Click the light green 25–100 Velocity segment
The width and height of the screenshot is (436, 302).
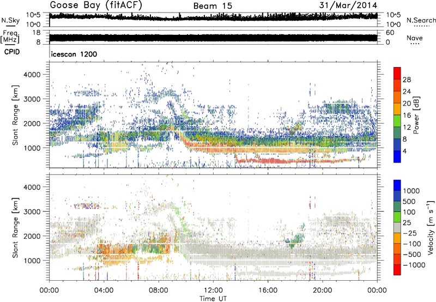(x=397, y=217)
